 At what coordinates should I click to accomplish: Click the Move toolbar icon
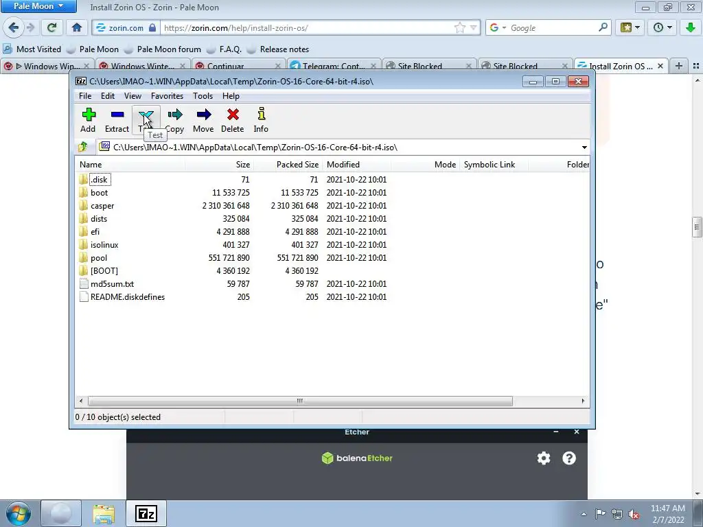tap(203, 119)
